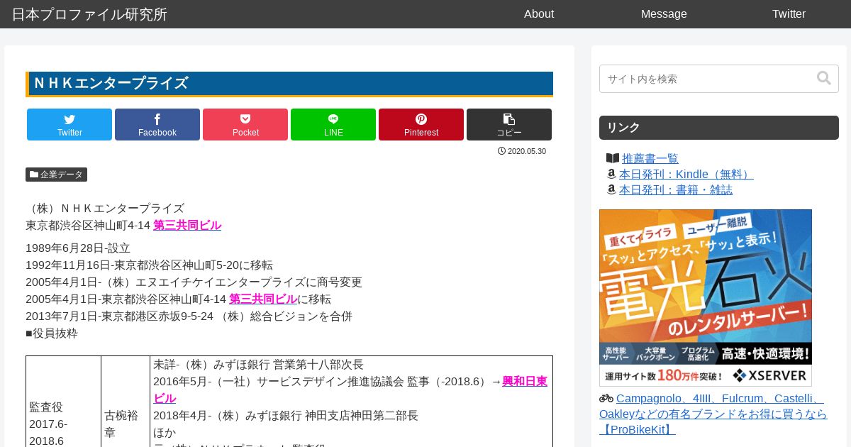Click the bicycle icon beside Campagnolo link
The image size is (851, 447).
pyautogui.click(x=606, y=398)
